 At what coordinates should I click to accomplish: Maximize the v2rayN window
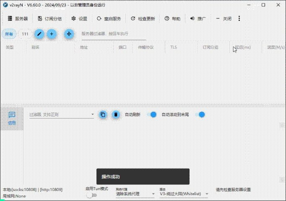coord(263,5)
